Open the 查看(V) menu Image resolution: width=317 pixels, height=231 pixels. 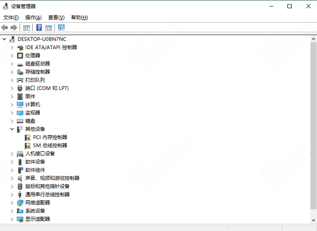click(x=56, y=17)
